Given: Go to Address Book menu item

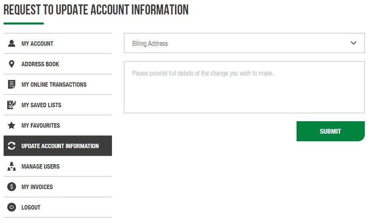Looking at the screenshot, I should point(58,64).
